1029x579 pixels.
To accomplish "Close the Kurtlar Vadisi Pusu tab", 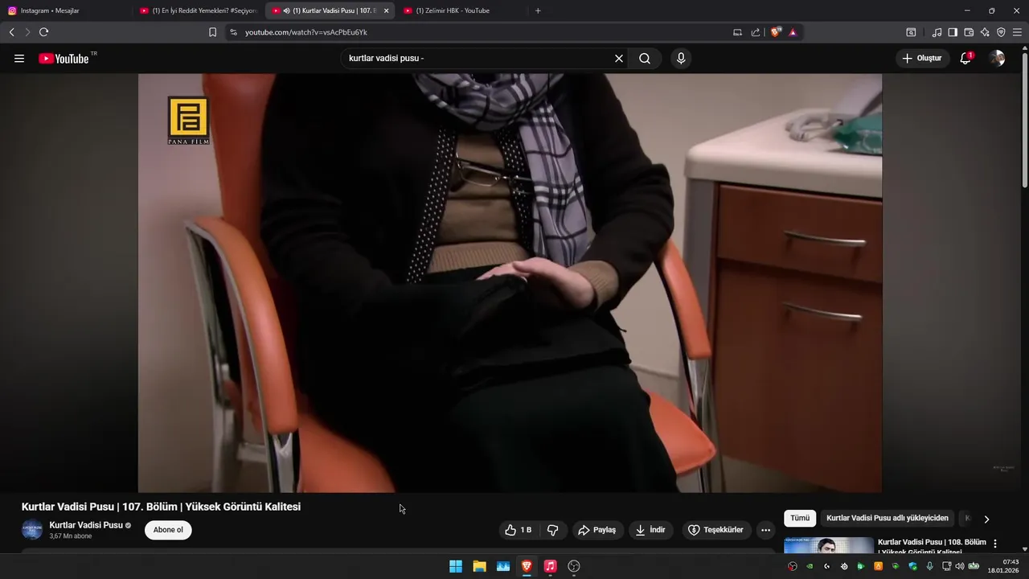I will click(x=386, y=10).
